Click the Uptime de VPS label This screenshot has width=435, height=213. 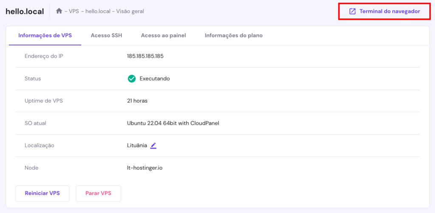click(44, 101)
